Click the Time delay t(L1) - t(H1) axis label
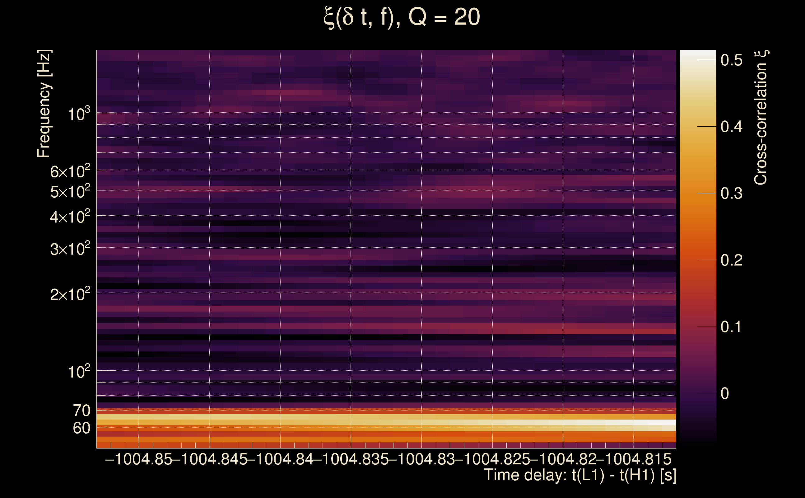This screenshot has width=805, height=498. pyautogui.click(x=580, y=475)
